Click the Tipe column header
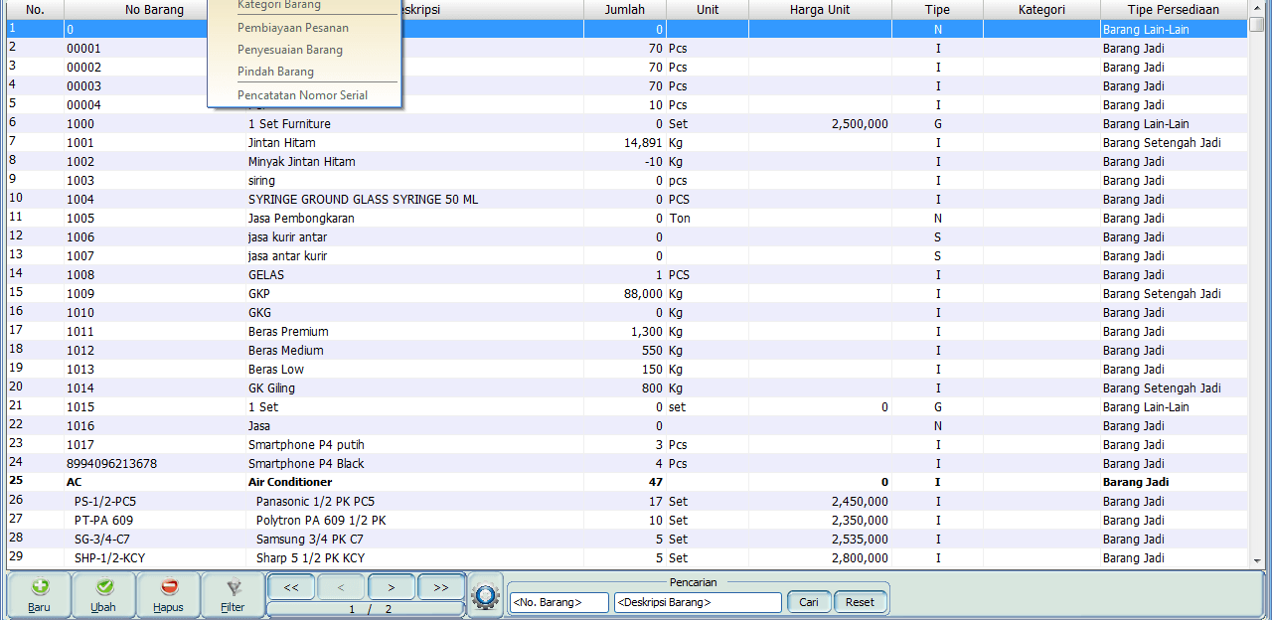This screenshot has height=620, width=1272. pos(937,10)
